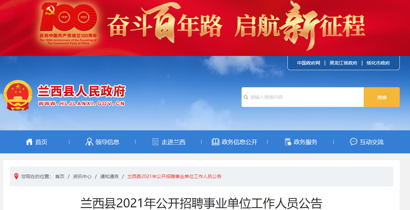Screen dimensions: 410x210
Task: Click the magnifier icon in search box
Action: coord(246,97)
